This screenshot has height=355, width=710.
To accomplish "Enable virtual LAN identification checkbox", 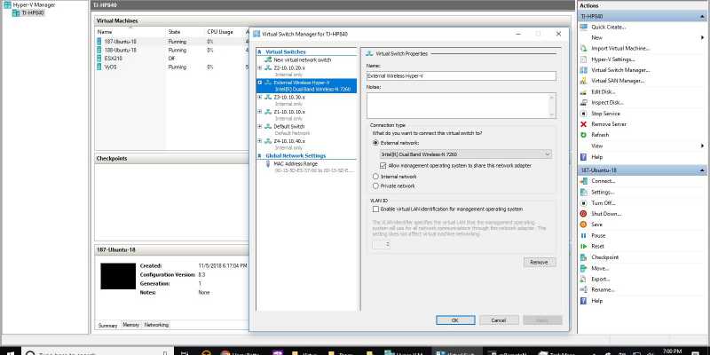I will point(375,209).
